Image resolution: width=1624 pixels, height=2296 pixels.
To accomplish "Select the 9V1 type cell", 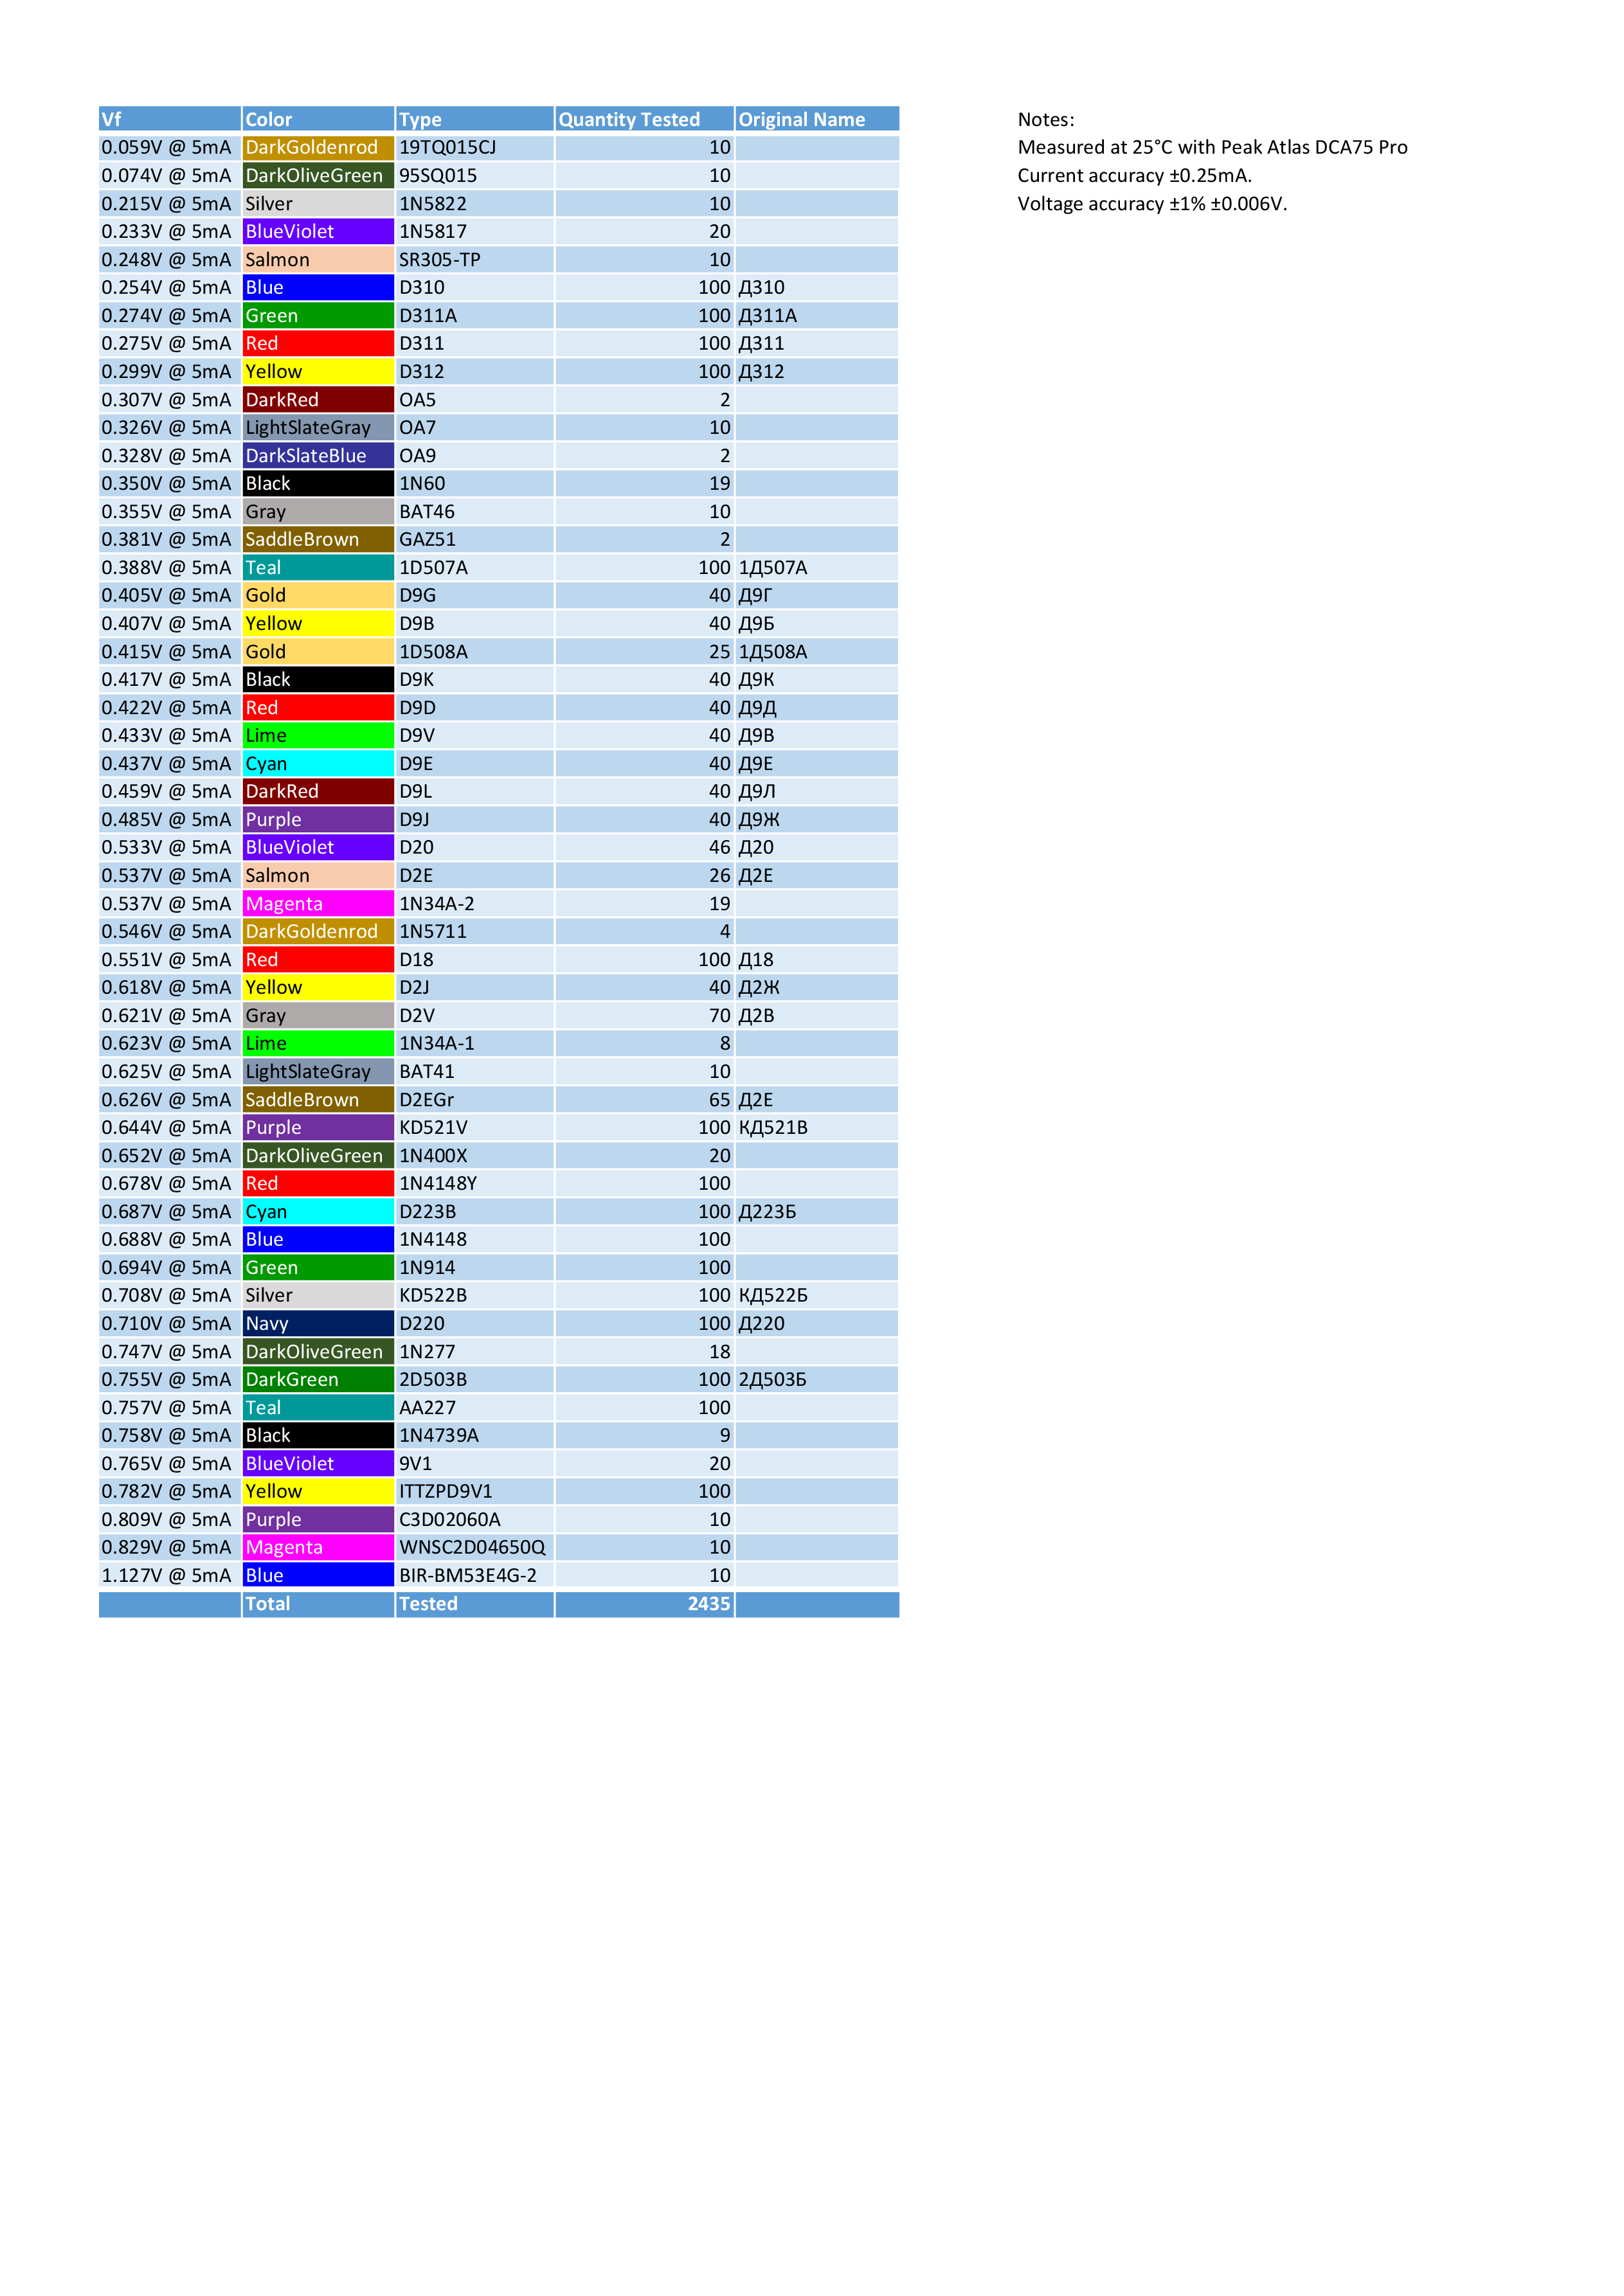I will pos(475,1463).
